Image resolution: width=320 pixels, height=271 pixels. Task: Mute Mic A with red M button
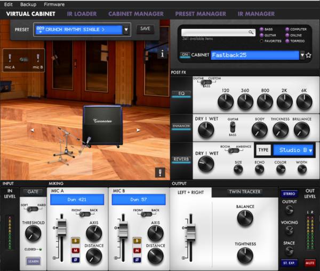75,250
